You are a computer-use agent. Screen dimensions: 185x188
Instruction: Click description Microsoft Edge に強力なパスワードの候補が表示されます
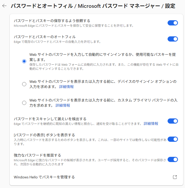90,162
